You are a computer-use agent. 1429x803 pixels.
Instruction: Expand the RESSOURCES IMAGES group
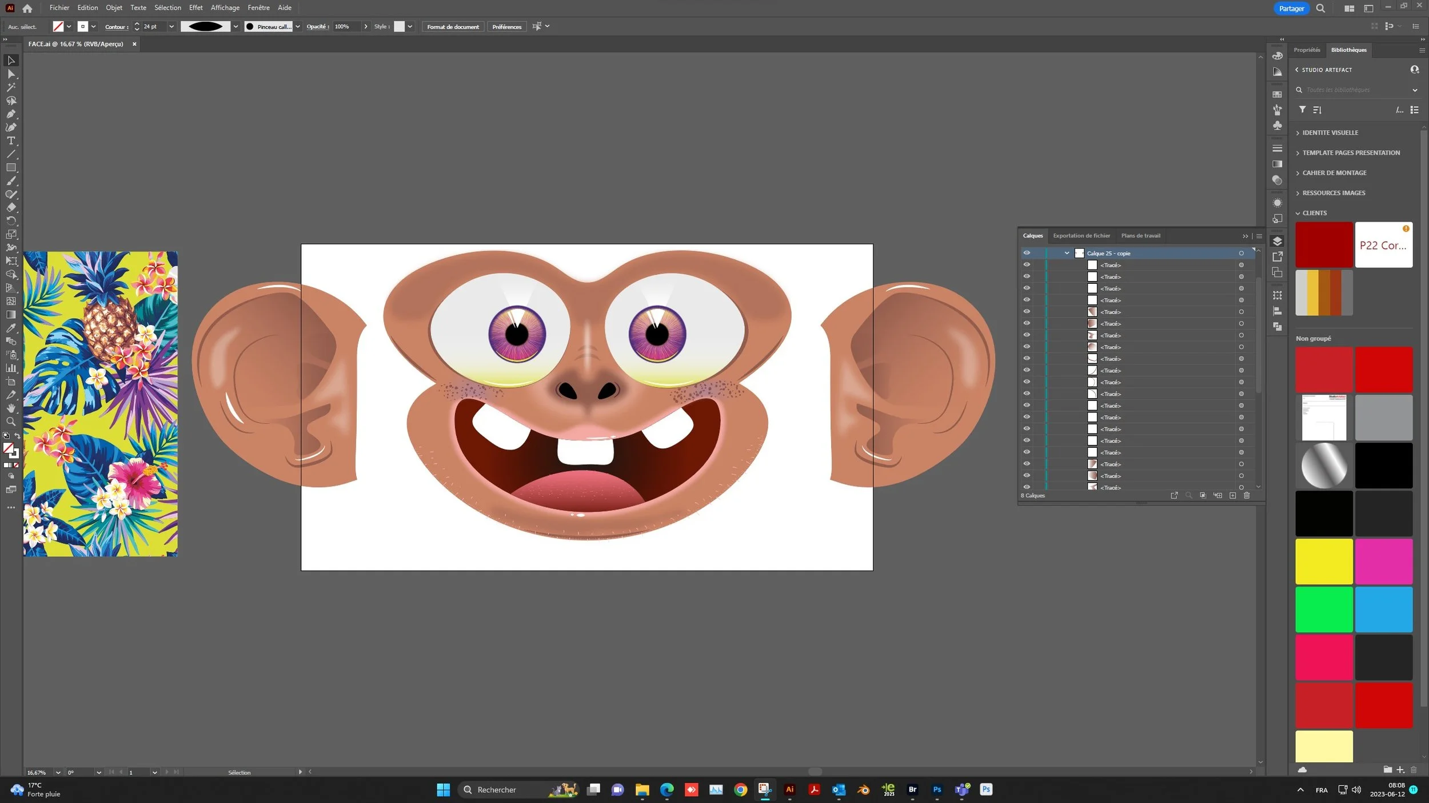(x=1298, y=193)
